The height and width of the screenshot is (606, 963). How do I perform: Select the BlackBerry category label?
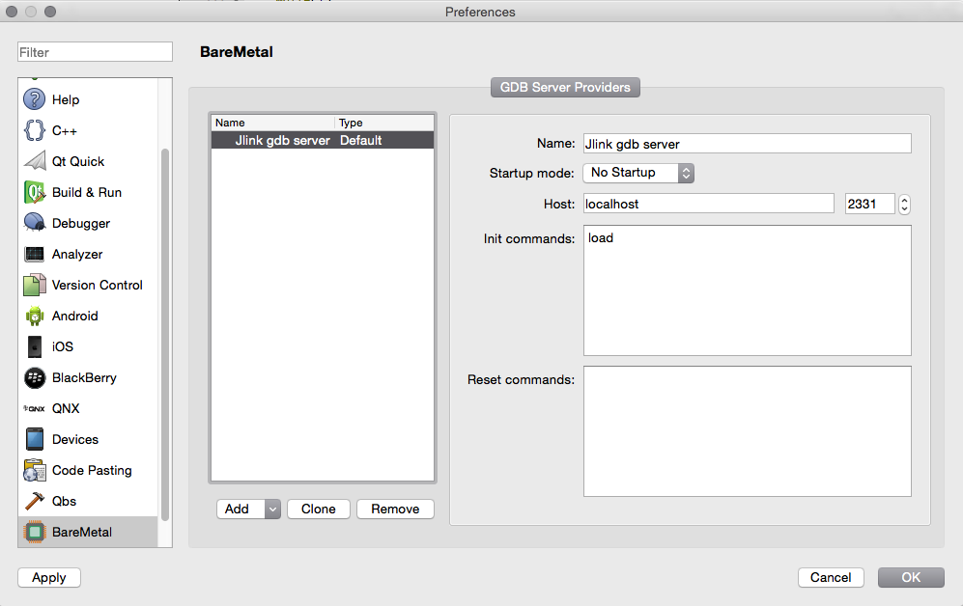pyautogui.click(x=84, y=378)
